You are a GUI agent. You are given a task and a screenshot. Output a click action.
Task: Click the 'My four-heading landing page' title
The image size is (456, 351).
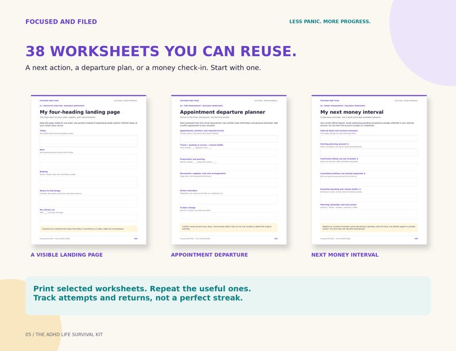[x=80, y=112]
